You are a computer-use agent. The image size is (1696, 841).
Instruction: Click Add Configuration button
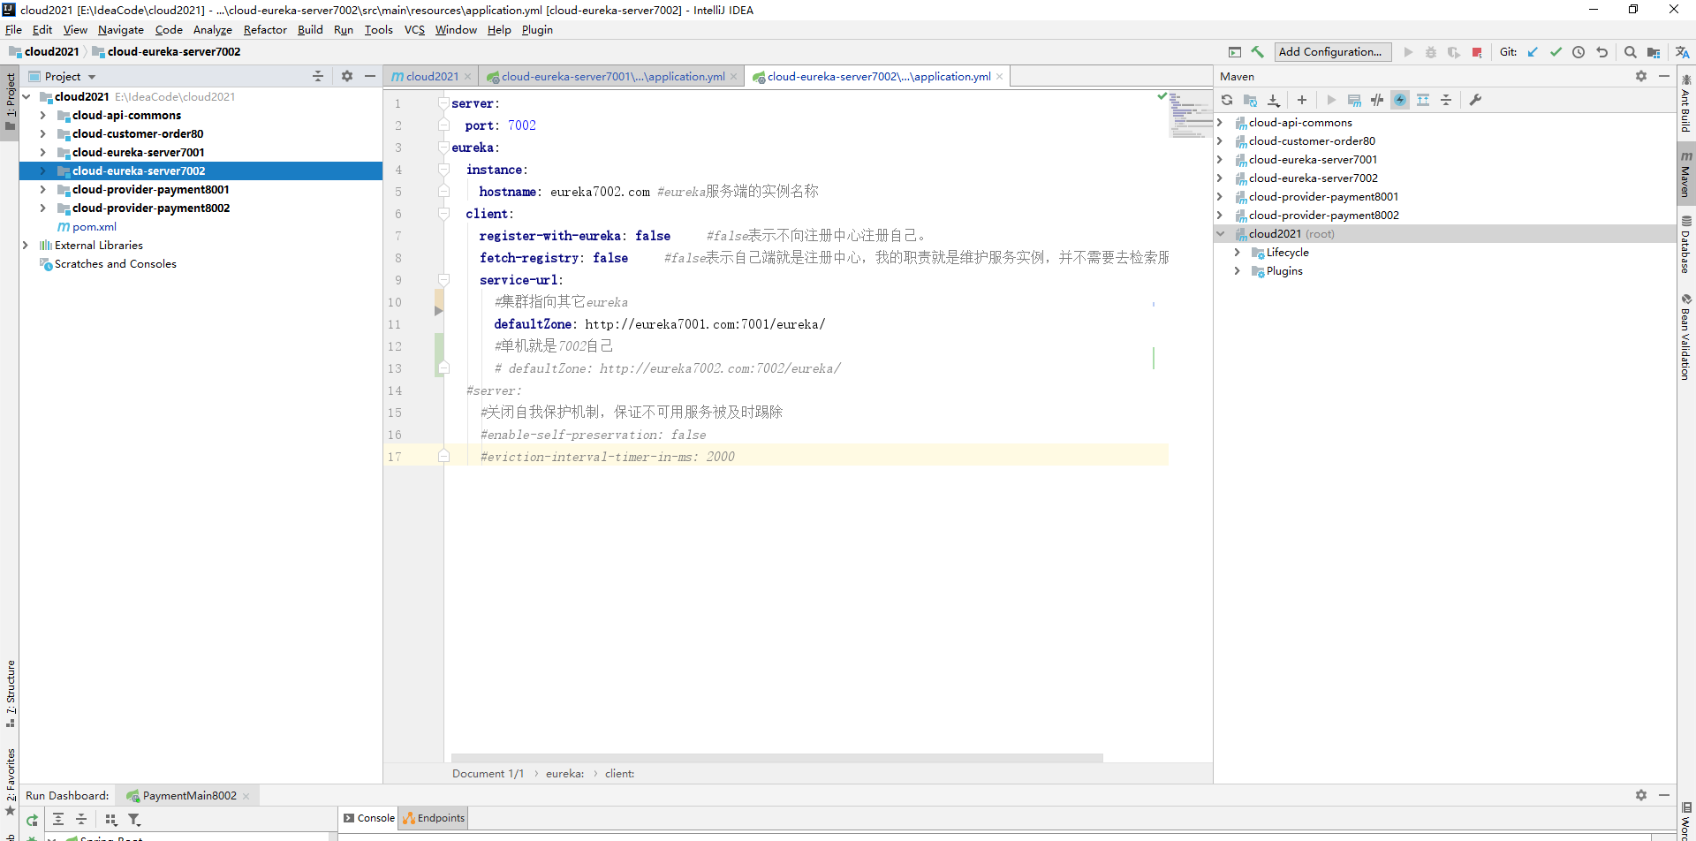point(1332,52)
